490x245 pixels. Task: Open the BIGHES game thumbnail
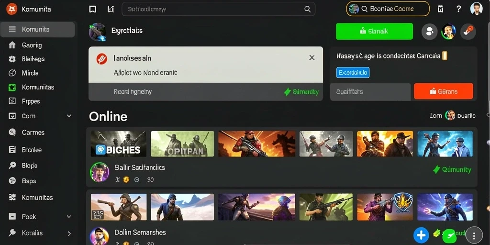119,144
